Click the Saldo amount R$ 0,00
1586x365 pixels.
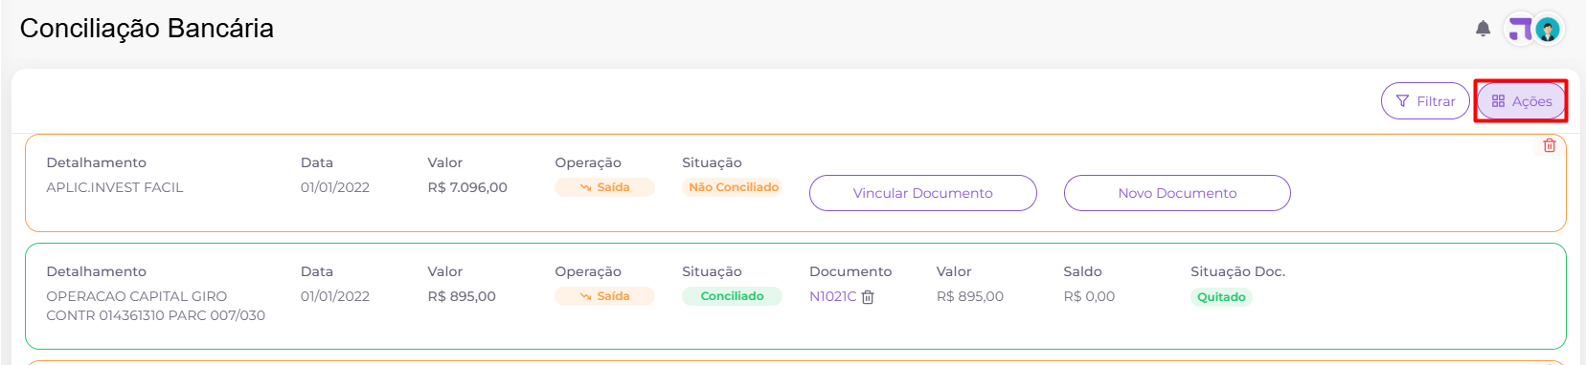click(x=1089, y=296)
